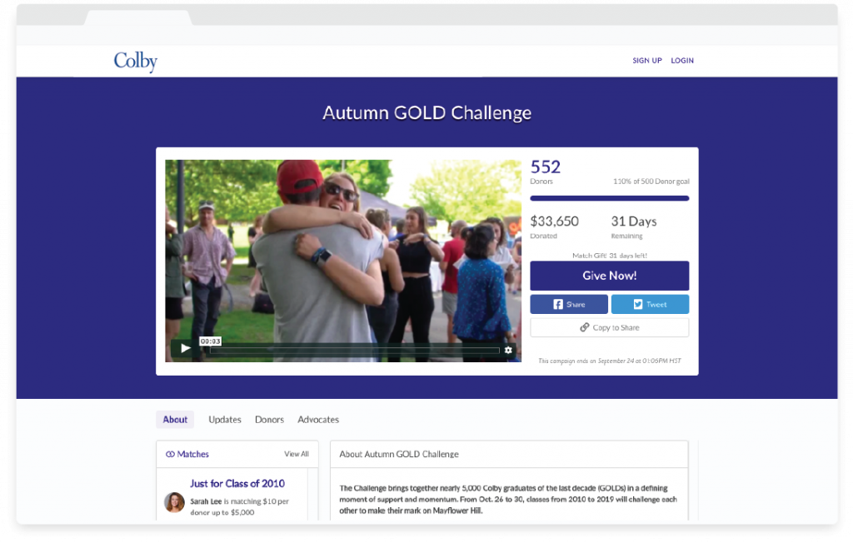This screenshot has width=853, height=543.
Task: Switch to the Donors tab
Action: [x=269, y=420]
